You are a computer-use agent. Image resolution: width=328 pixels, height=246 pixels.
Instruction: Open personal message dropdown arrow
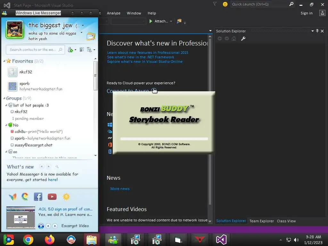click(81, 33)
